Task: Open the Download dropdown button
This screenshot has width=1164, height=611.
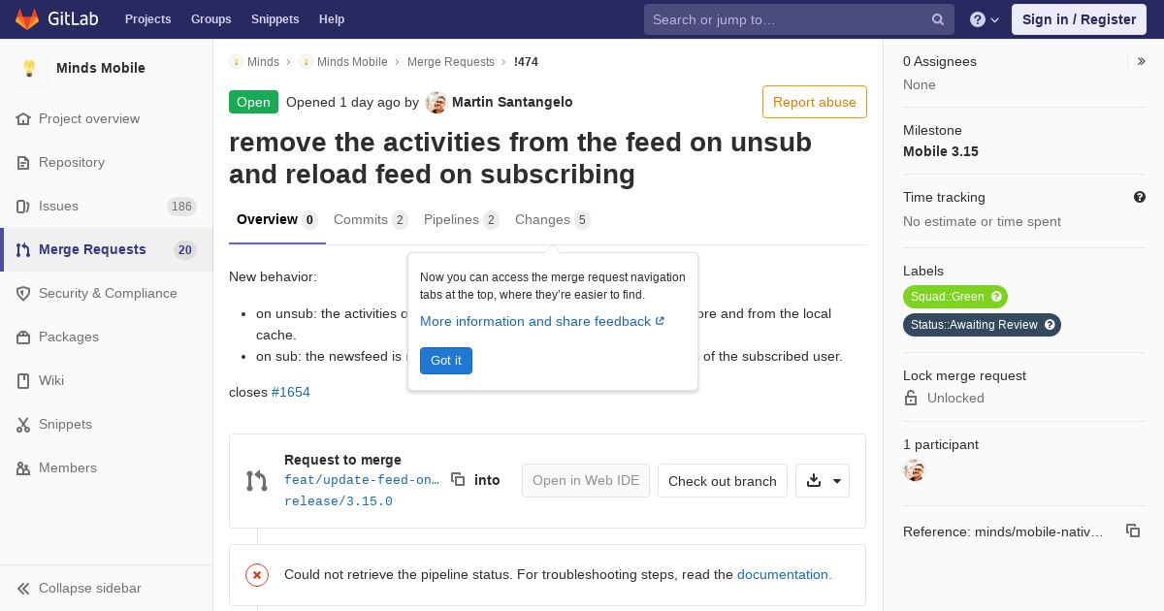Action: (823, 481)
